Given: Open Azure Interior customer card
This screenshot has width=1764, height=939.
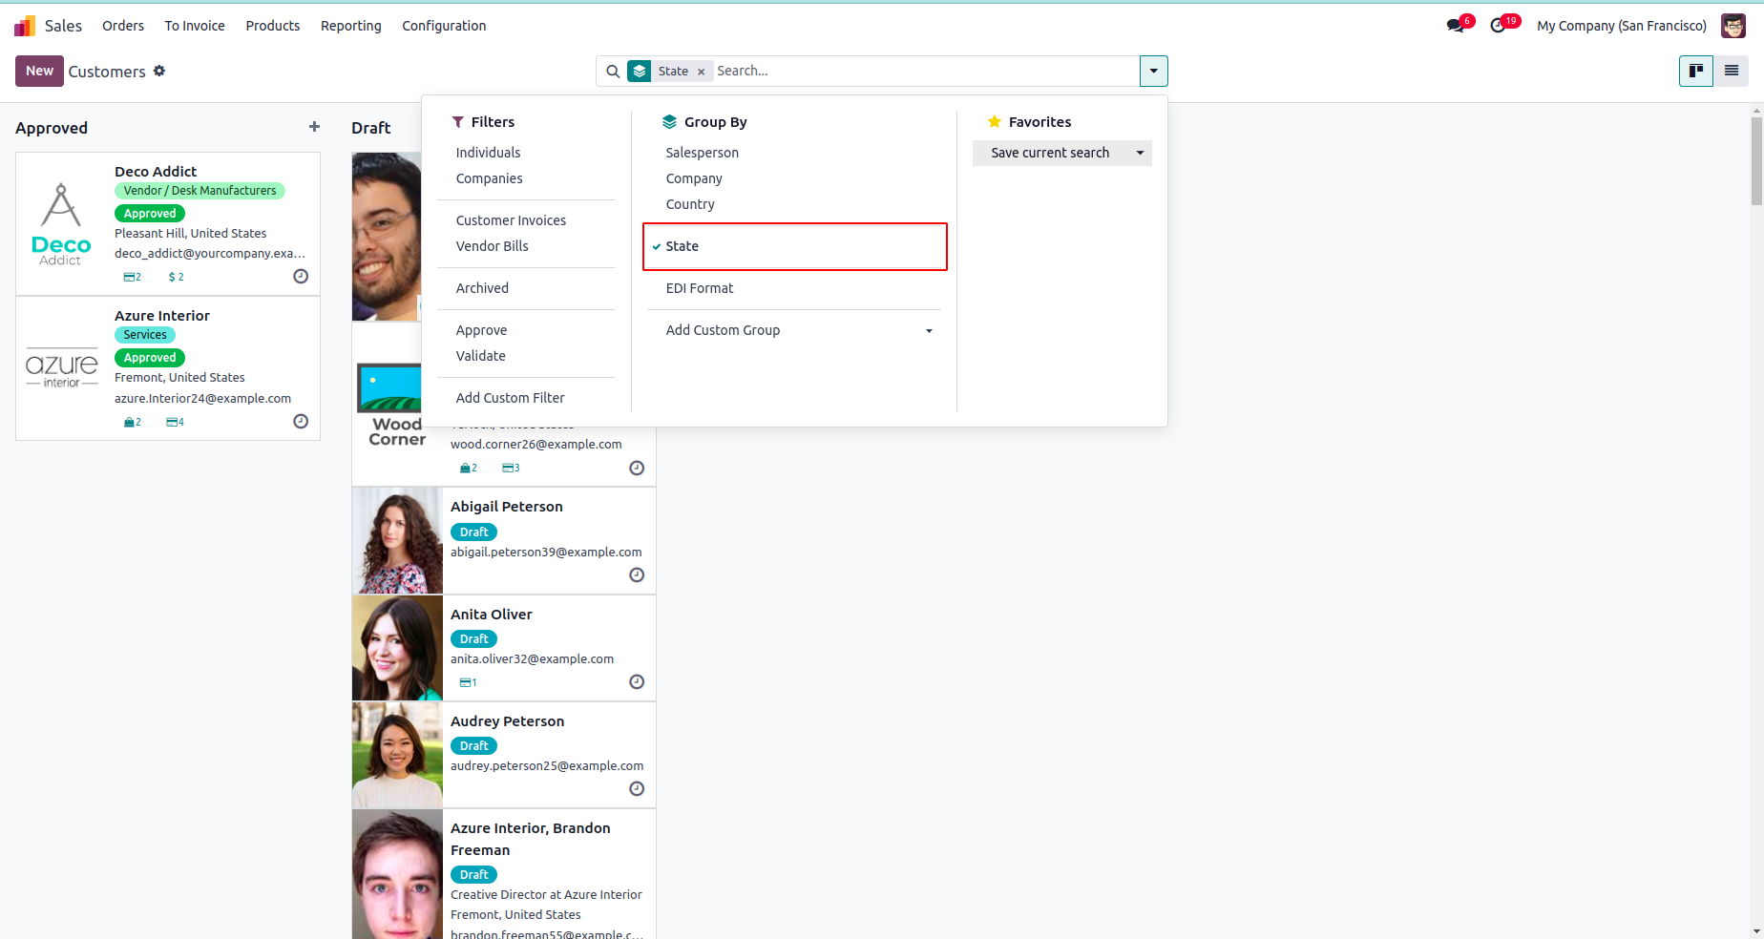Looking at the screenshot, I should [x=168, y=368].
